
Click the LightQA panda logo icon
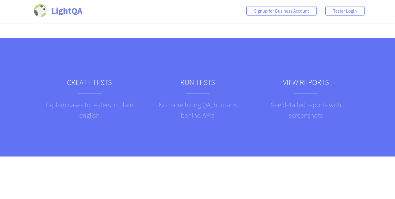tap(41, 11)
